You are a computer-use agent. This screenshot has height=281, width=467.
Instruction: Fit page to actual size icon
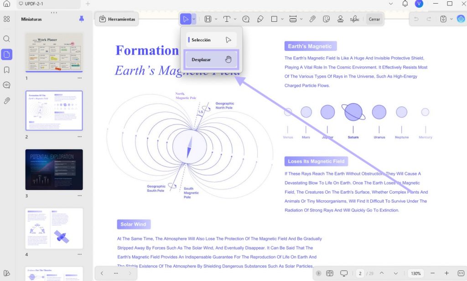pyautogui.click(x=461, y=273)
